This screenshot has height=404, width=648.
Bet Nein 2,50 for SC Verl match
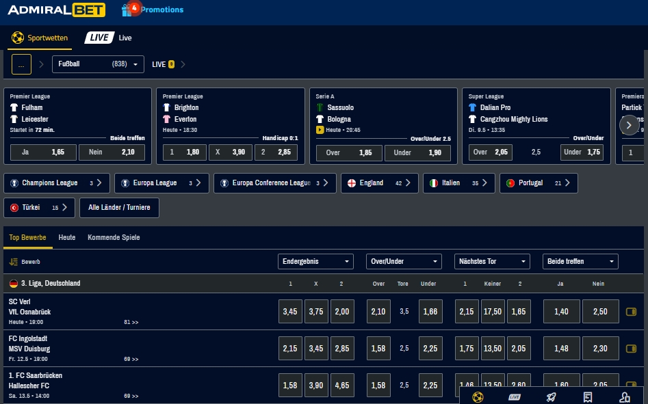[601, 312]
